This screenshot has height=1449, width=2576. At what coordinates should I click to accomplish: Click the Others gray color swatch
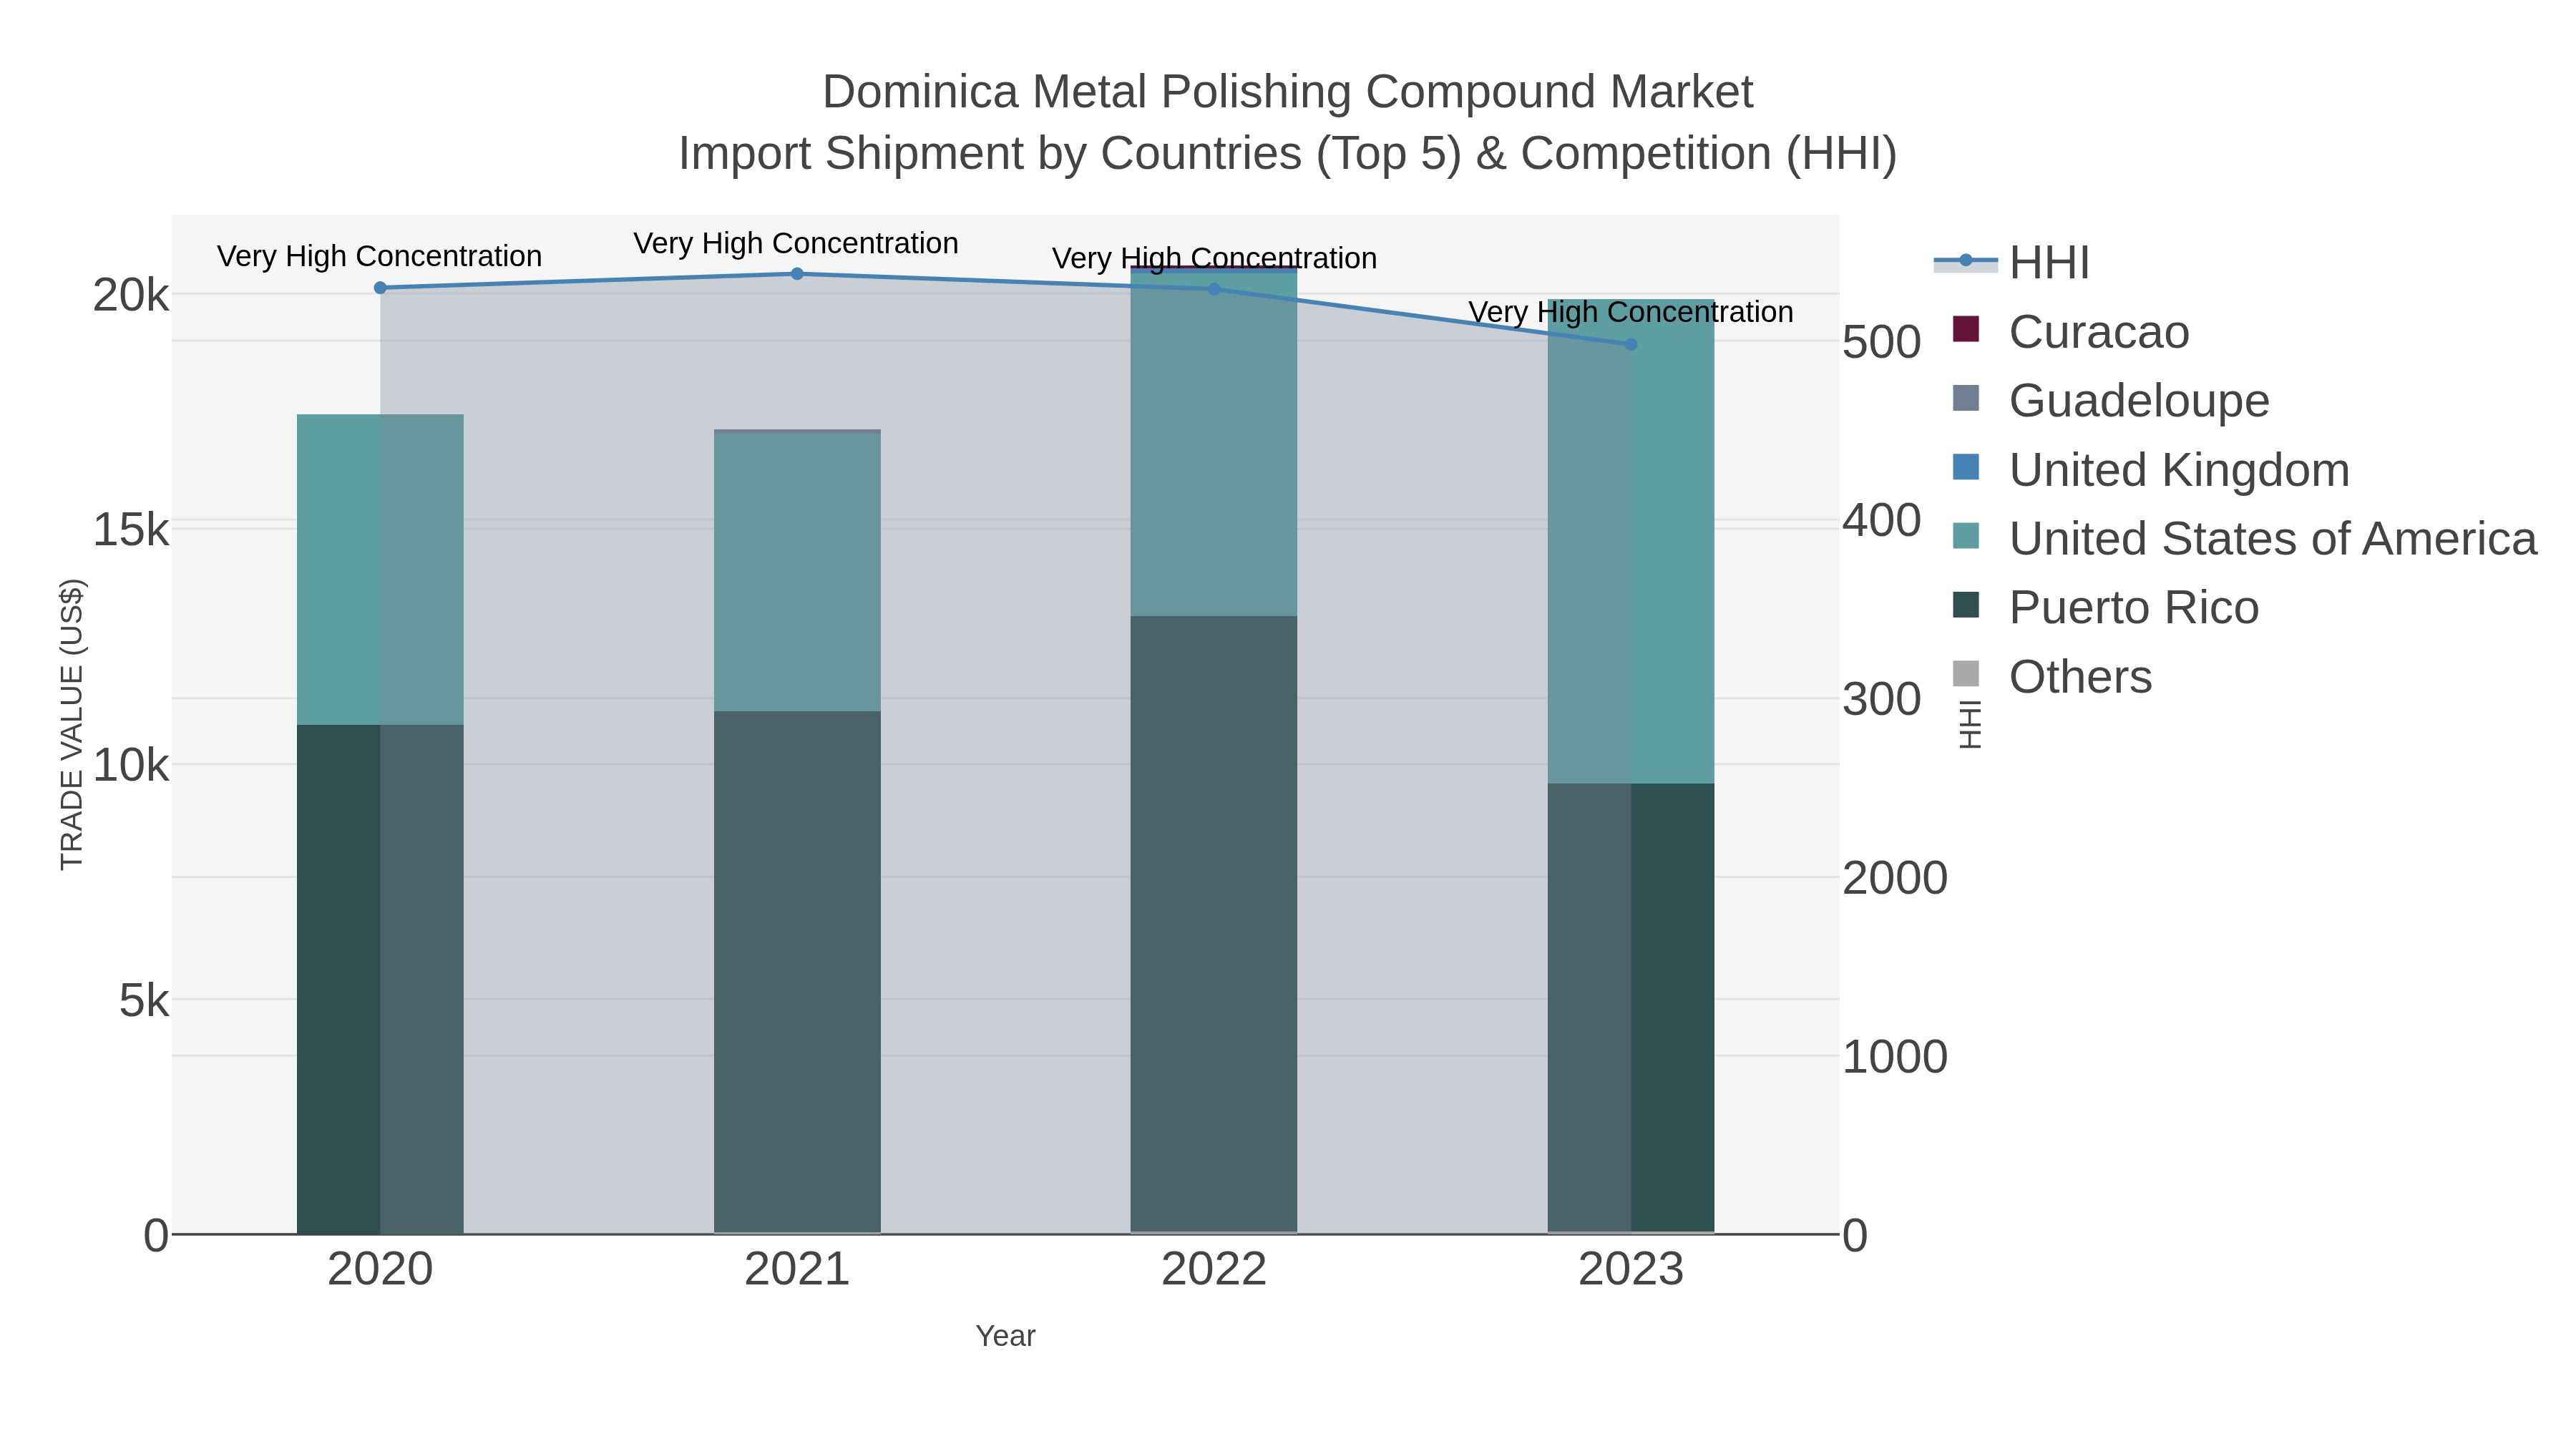point(1966,674)
